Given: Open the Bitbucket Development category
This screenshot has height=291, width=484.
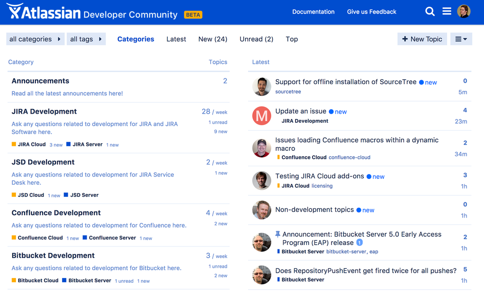Looking at the screenshot, I should click(x=53, y=256).
